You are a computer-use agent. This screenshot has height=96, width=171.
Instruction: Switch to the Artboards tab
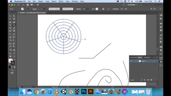(x=147, y=57)
